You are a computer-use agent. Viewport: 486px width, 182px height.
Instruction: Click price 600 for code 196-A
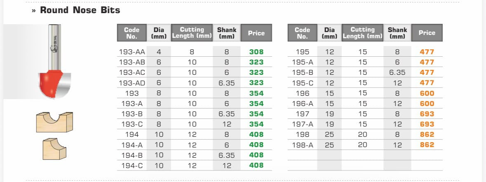click(x=427, y=104)
